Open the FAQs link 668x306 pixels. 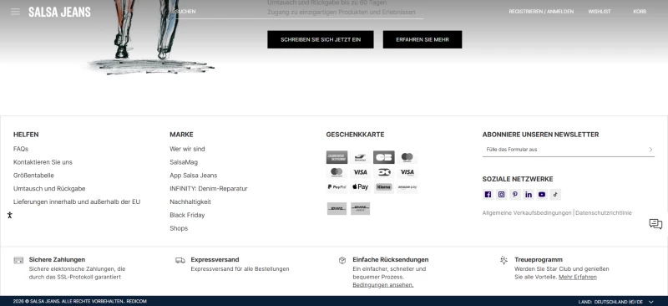tap(21, 149)
